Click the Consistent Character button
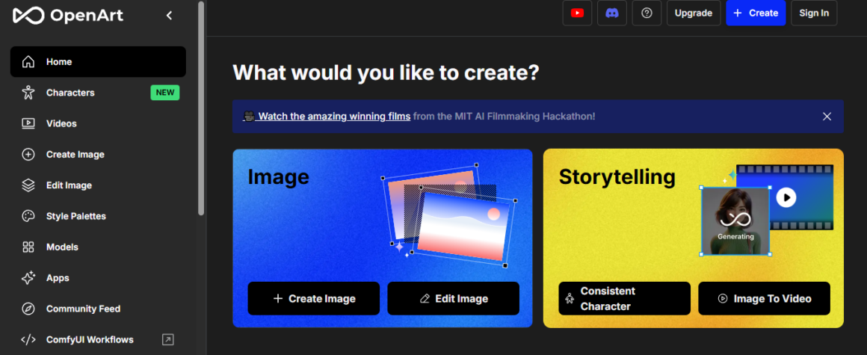 [624, 299]
